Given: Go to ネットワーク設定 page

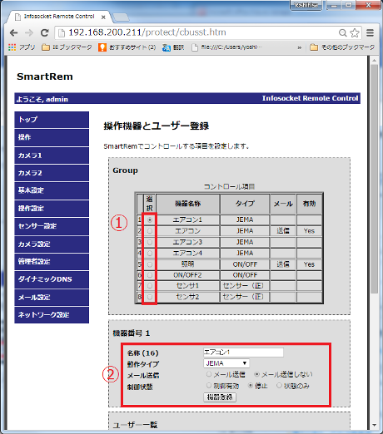Looking at the screenshot, I should coord(52,315).
